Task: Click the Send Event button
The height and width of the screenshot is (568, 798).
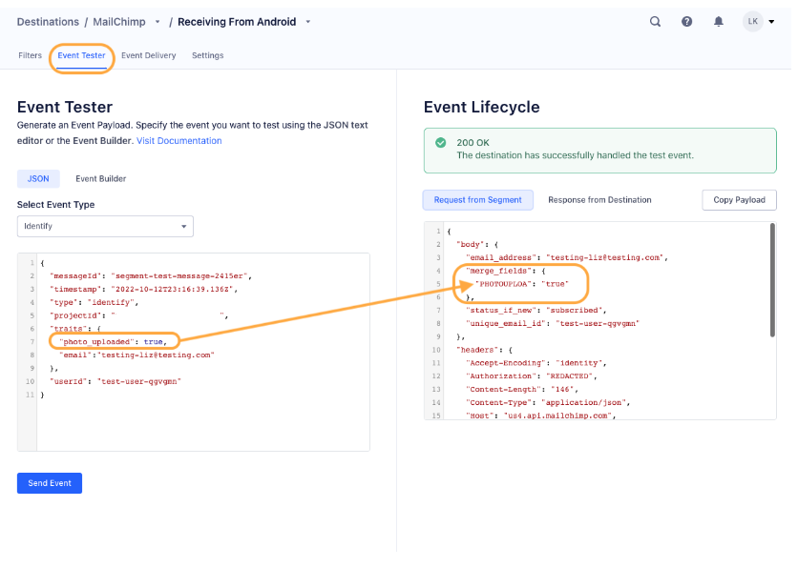Action: 49,483
